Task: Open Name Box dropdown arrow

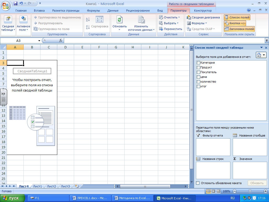Action: point(39,41)
